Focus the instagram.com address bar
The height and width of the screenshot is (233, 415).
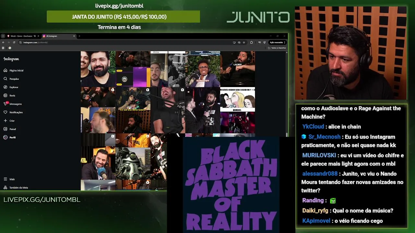[126, 42]
